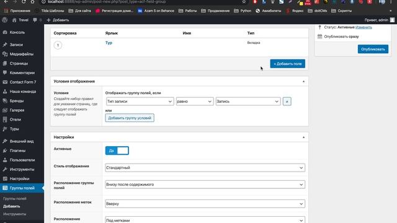
Task: Click the browser address bar
Action: tap(142, 2)
